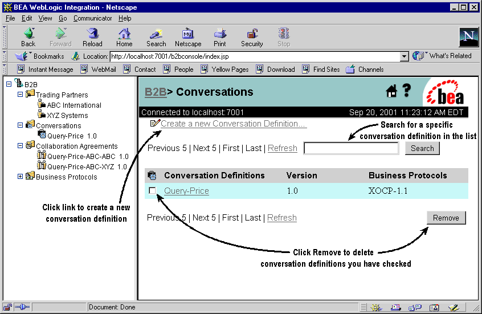Click the upper Refresh link
Screen dimensions: 482x314
tap(283, 148)
